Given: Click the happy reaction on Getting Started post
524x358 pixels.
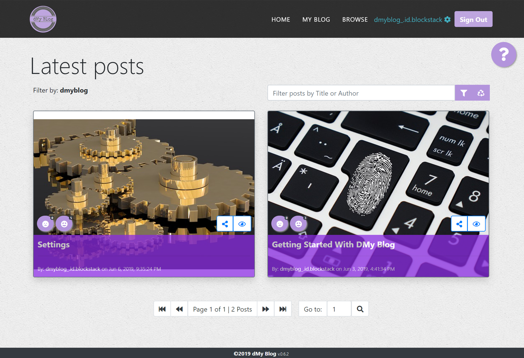Looking at the screenshot, I should (x=298, y=223).
